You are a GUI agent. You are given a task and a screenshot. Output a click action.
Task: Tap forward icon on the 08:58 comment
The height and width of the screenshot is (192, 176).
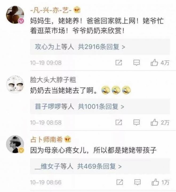(x=119, y=122)
